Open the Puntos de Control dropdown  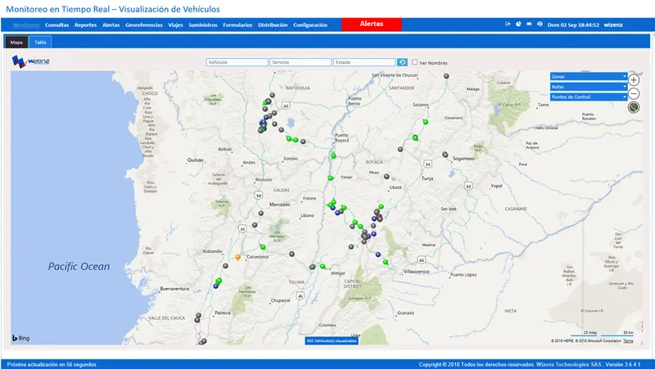tap(589, 97)
